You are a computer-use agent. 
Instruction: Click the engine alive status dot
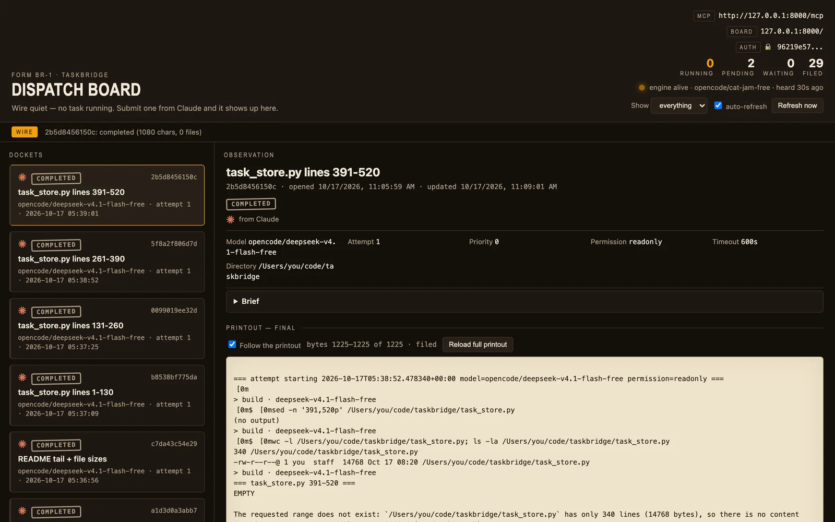[642, 88]
